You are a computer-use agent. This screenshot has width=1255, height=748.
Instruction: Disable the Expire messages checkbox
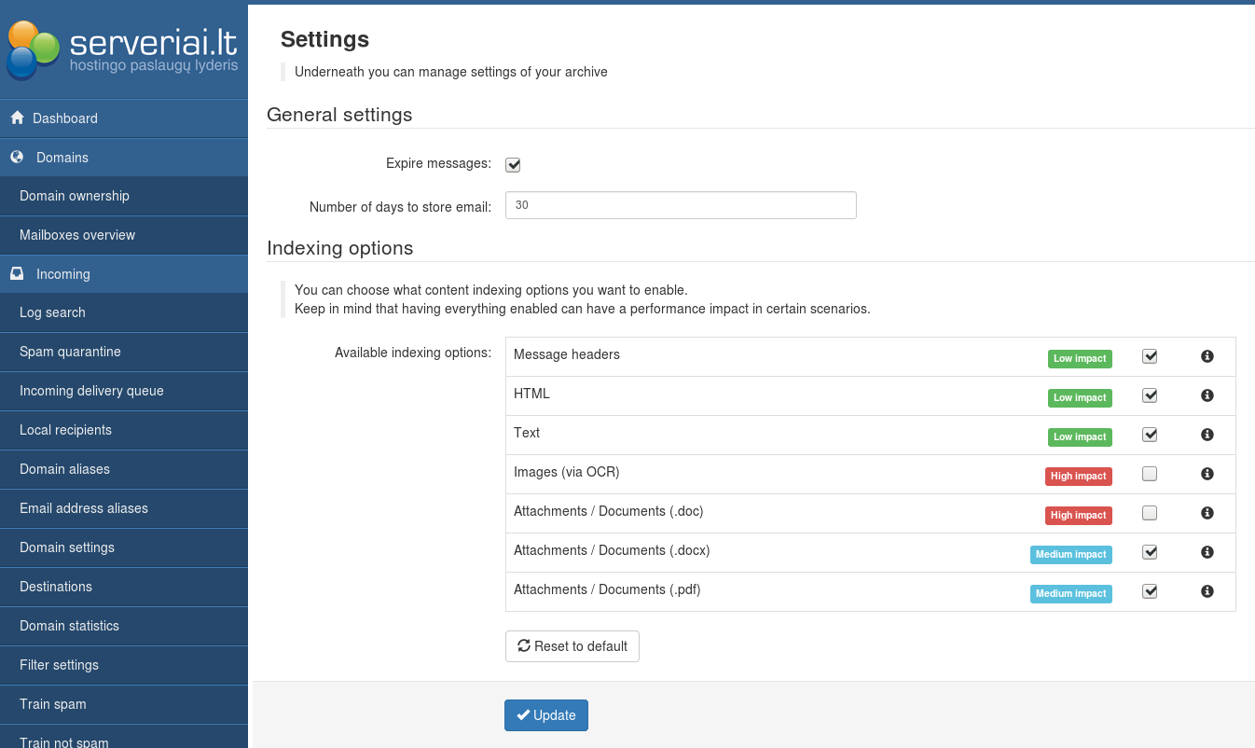coord(513,165)
